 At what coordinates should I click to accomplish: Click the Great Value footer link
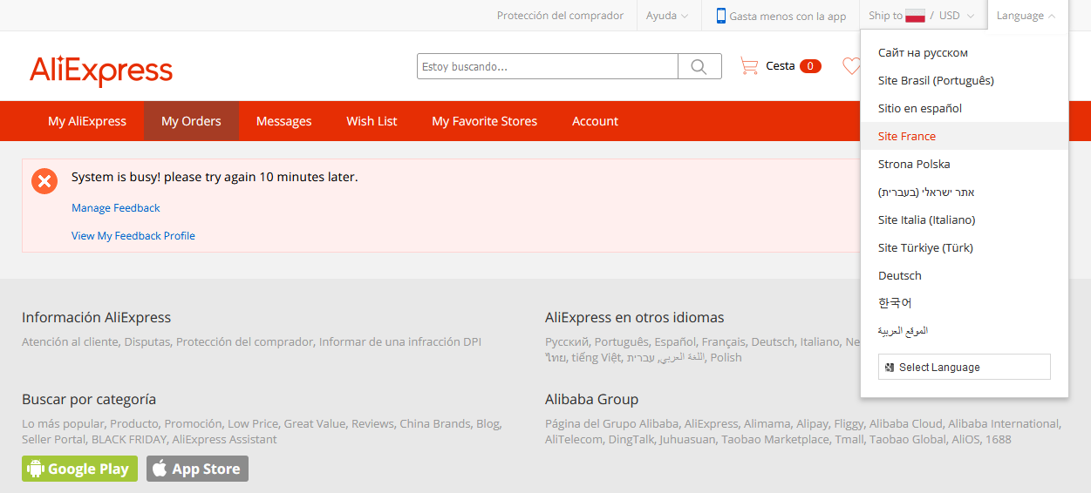point(314,423)
